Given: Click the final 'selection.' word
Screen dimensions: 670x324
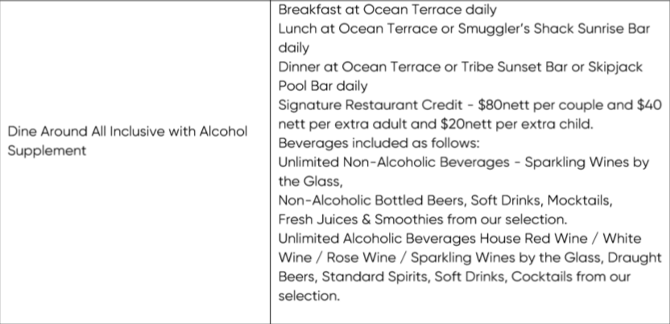Looking at the screenshot, I should click(309, 296).
